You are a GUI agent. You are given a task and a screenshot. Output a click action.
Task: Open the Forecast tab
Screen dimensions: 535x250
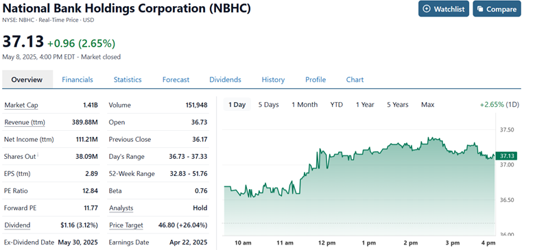176,79
